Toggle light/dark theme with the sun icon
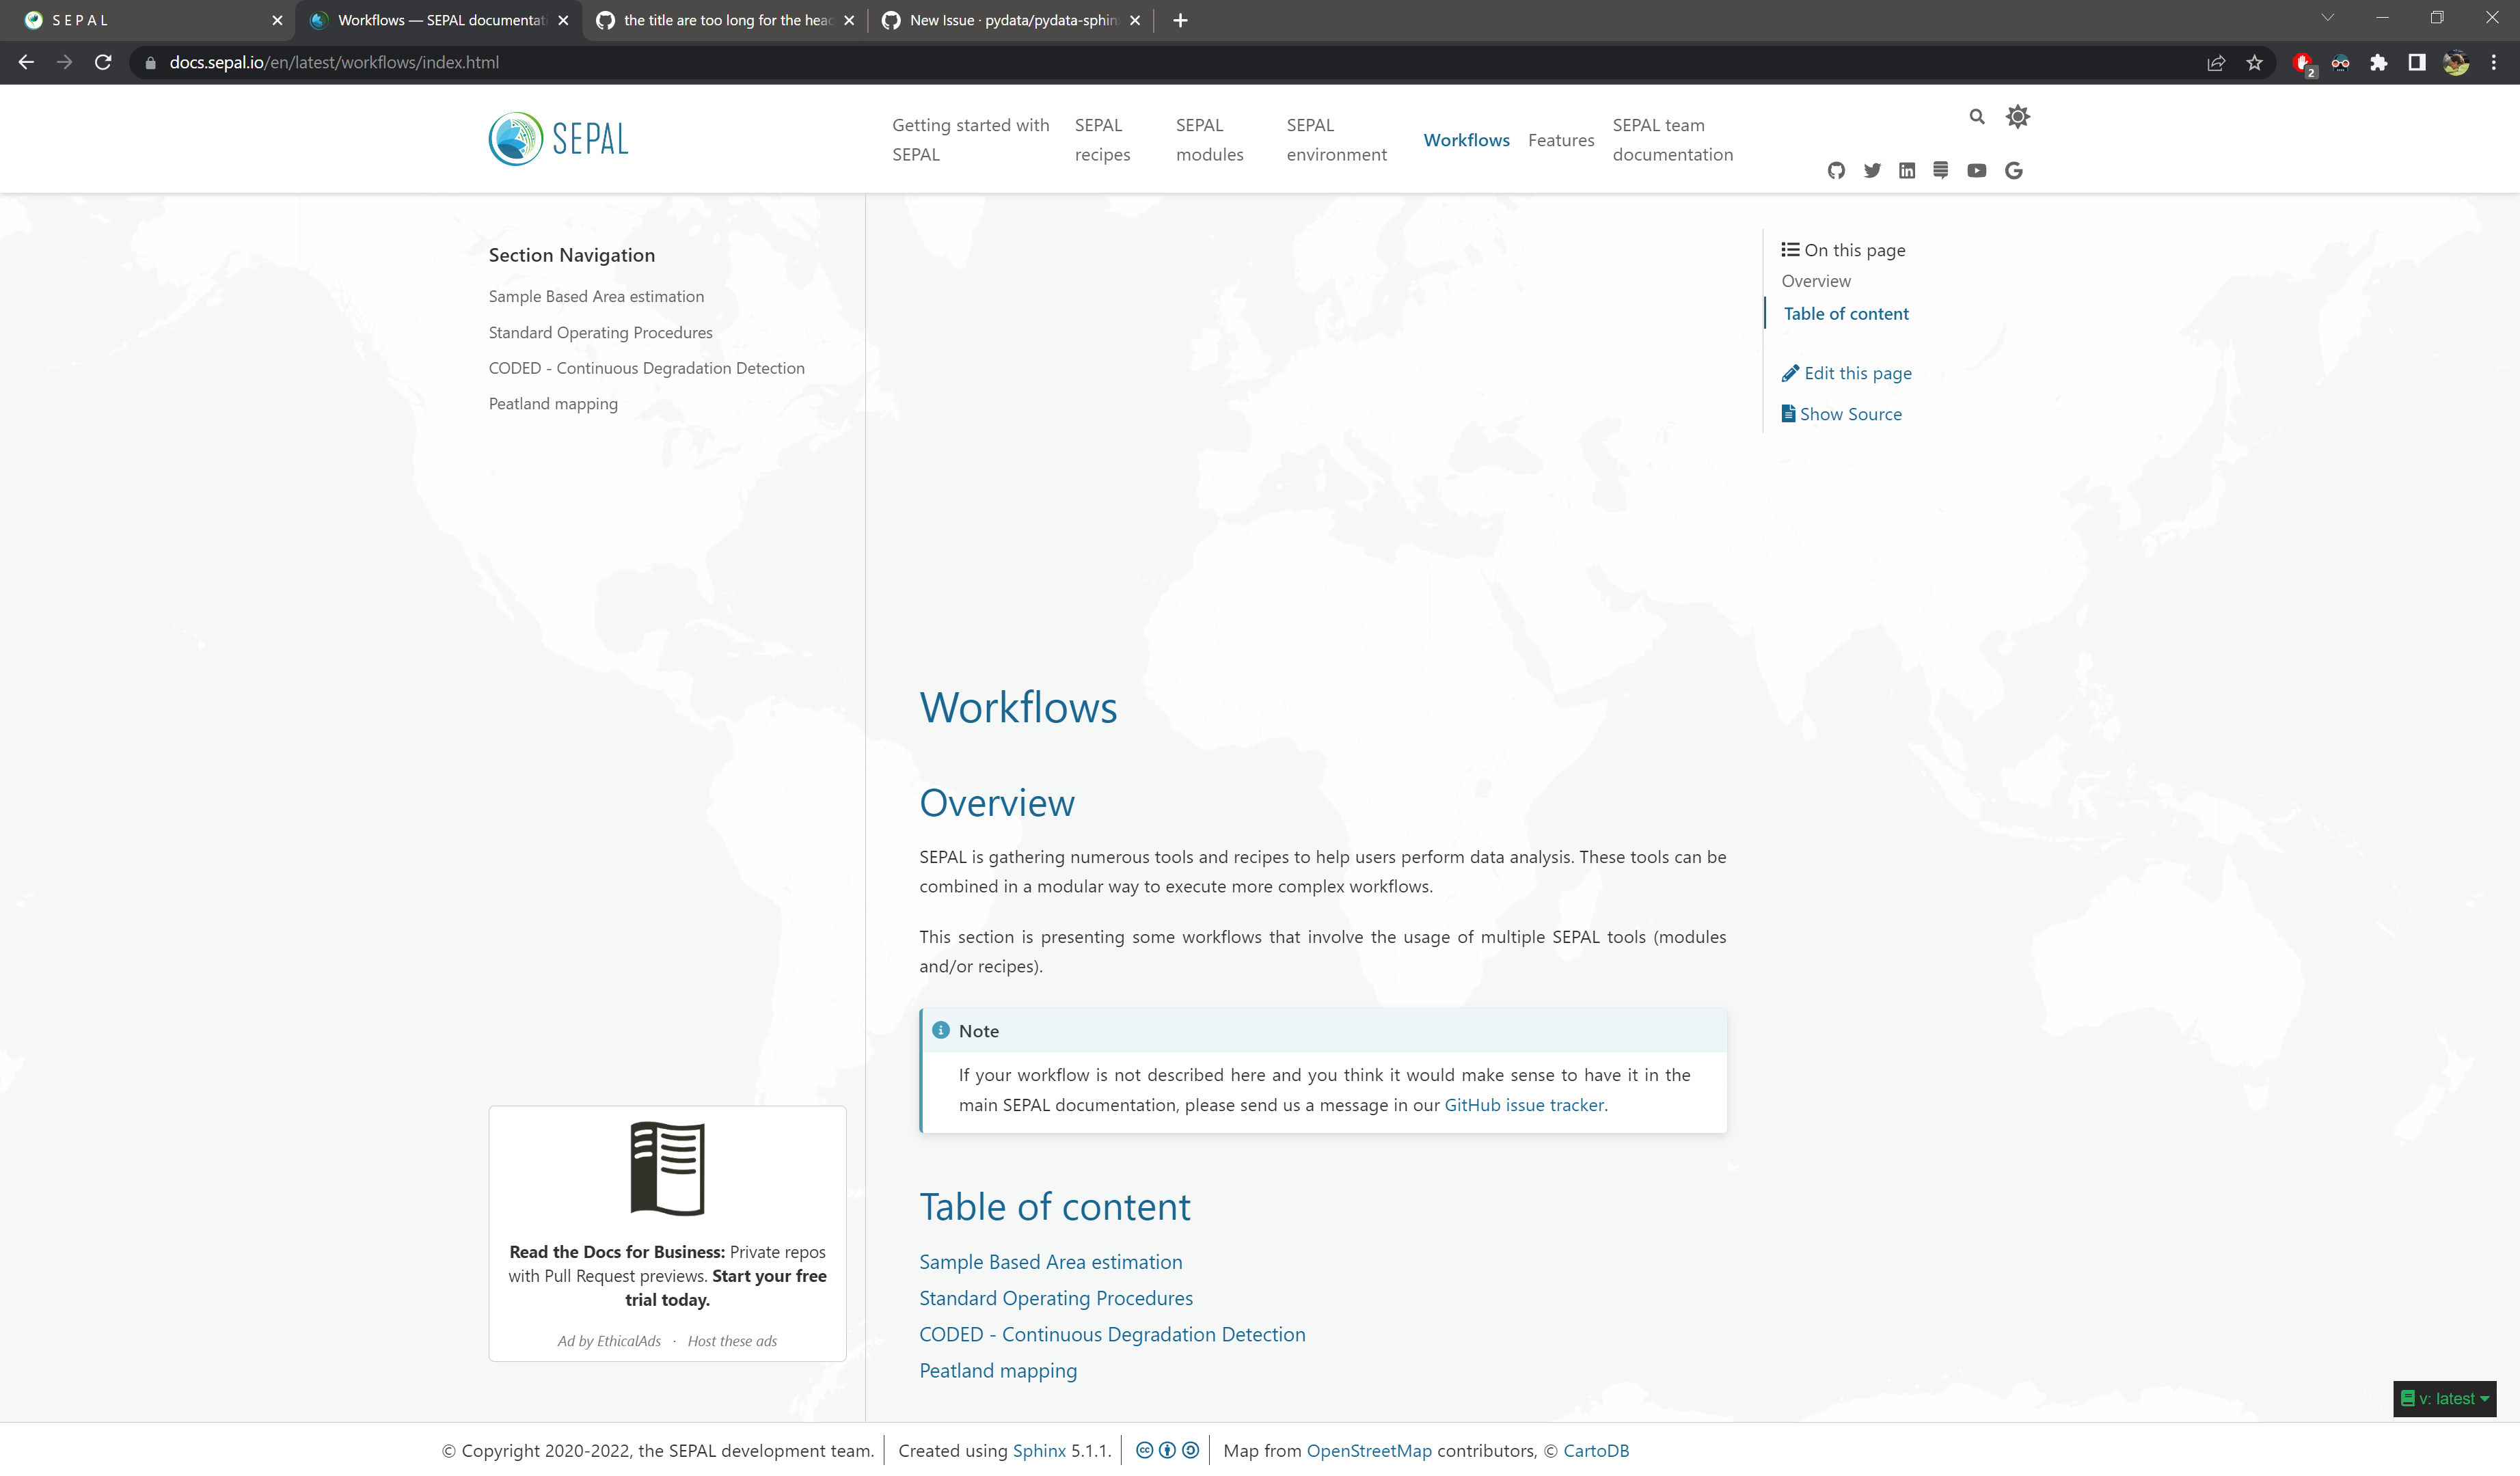This screenshot has width=2520, height=1476. 2018,116
